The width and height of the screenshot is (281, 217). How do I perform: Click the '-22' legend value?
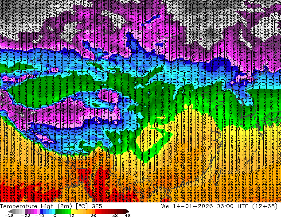tap(25, 215)
